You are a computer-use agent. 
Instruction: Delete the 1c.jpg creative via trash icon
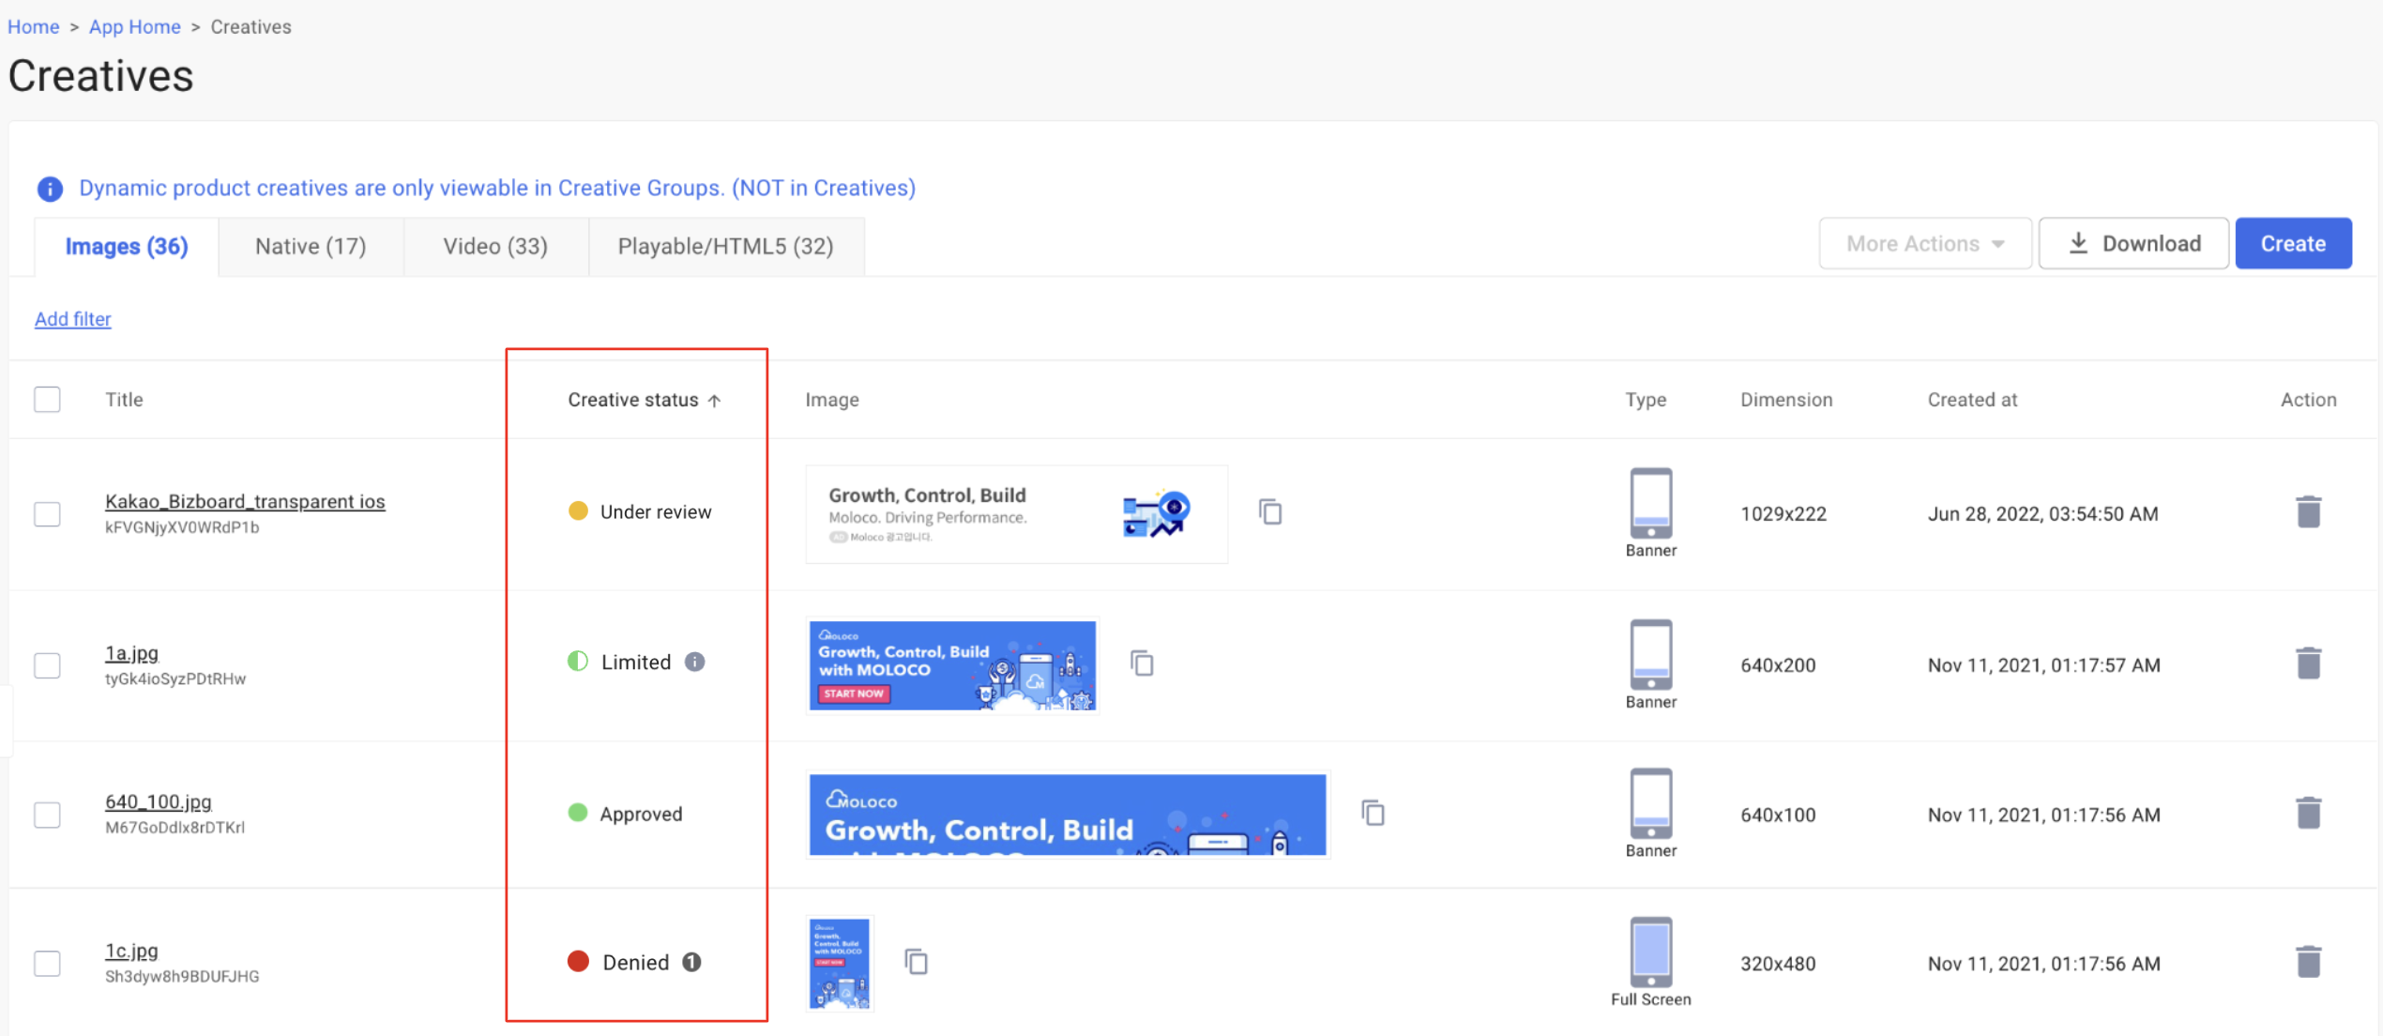(2308, 962)
